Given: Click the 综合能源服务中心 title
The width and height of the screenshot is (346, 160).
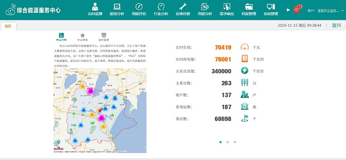Looking at the screenshot, I should [x=38, y=10].
